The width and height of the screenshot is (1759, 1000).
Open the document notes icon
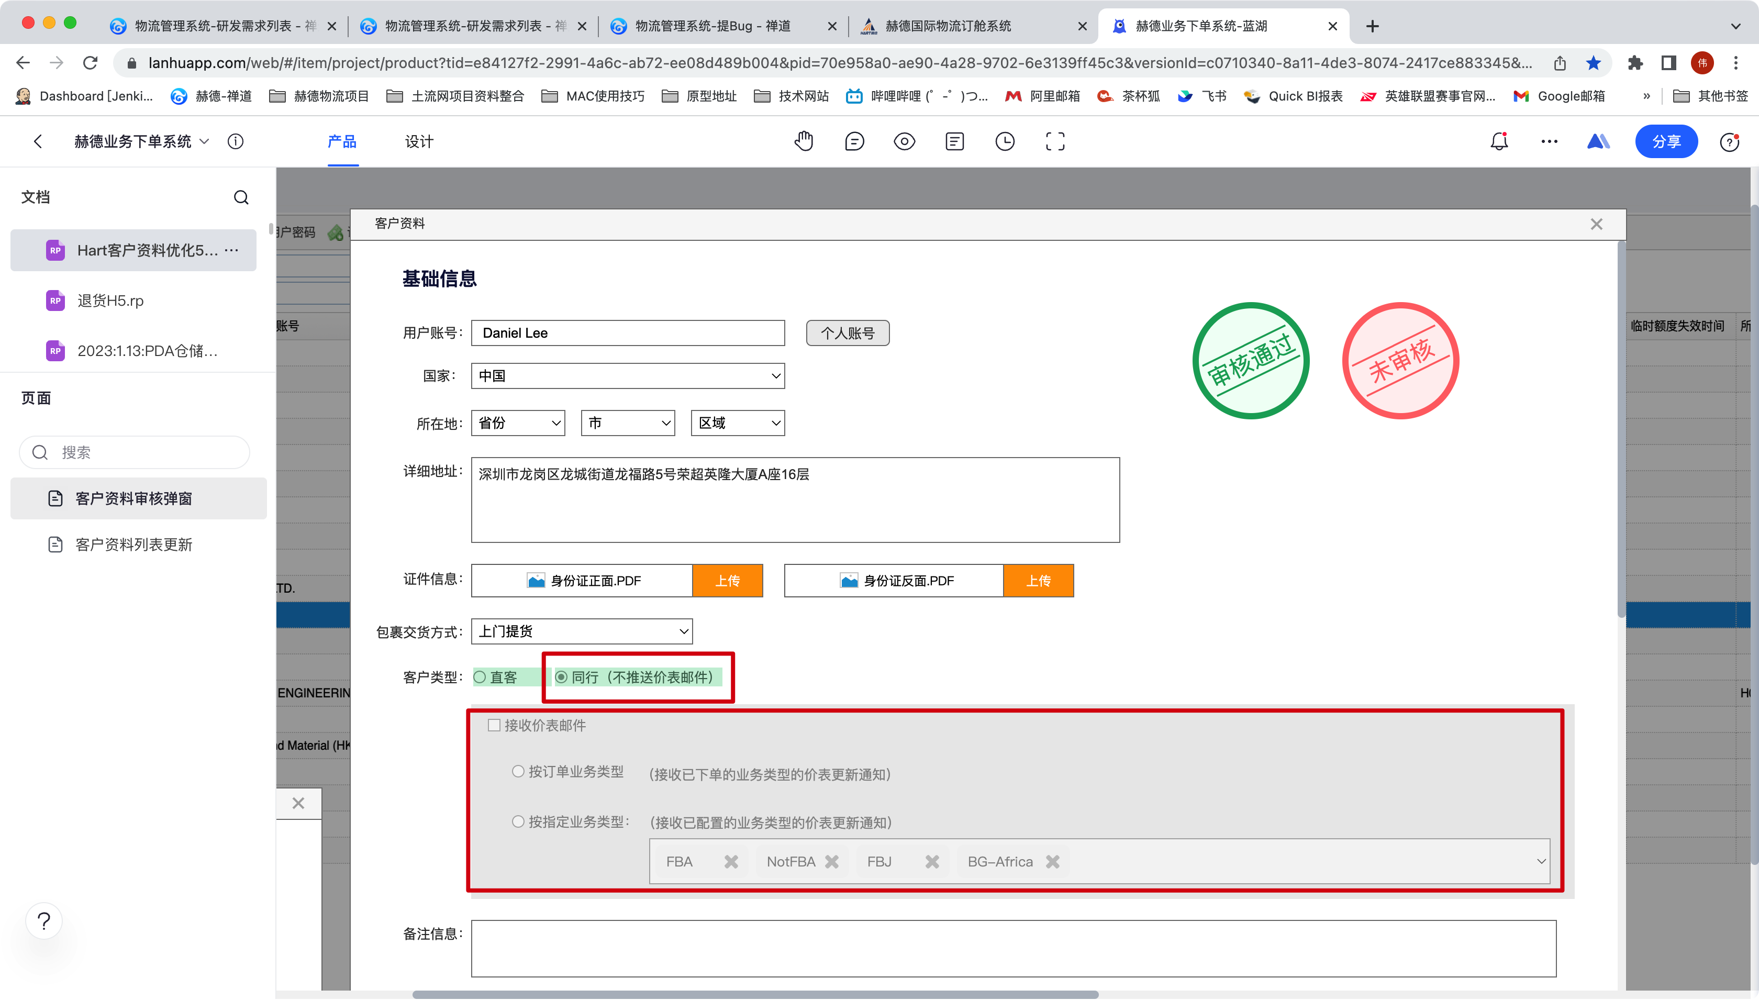[x=954, y=141]
